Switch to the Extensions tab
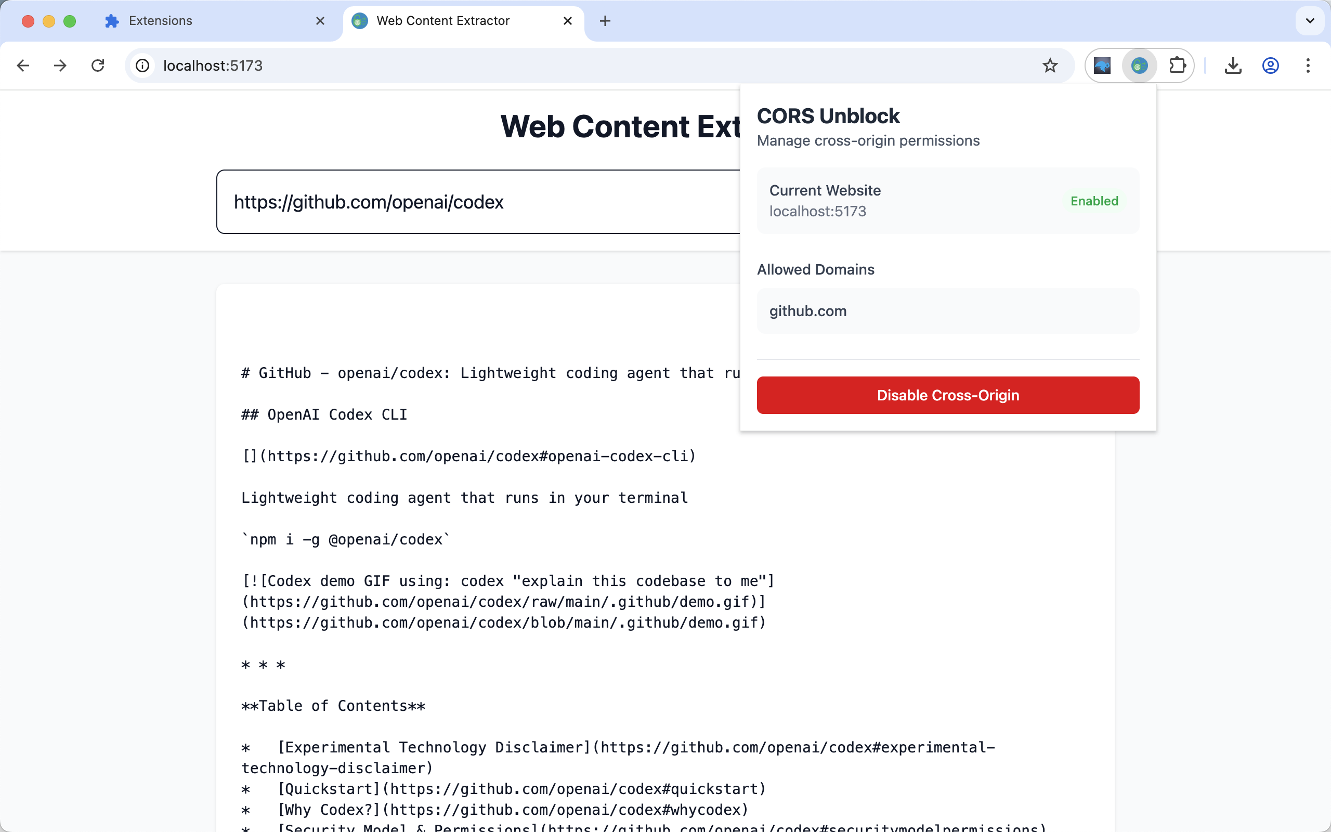This screenshot has width=1331, height=832. click(x=215, y=21)
